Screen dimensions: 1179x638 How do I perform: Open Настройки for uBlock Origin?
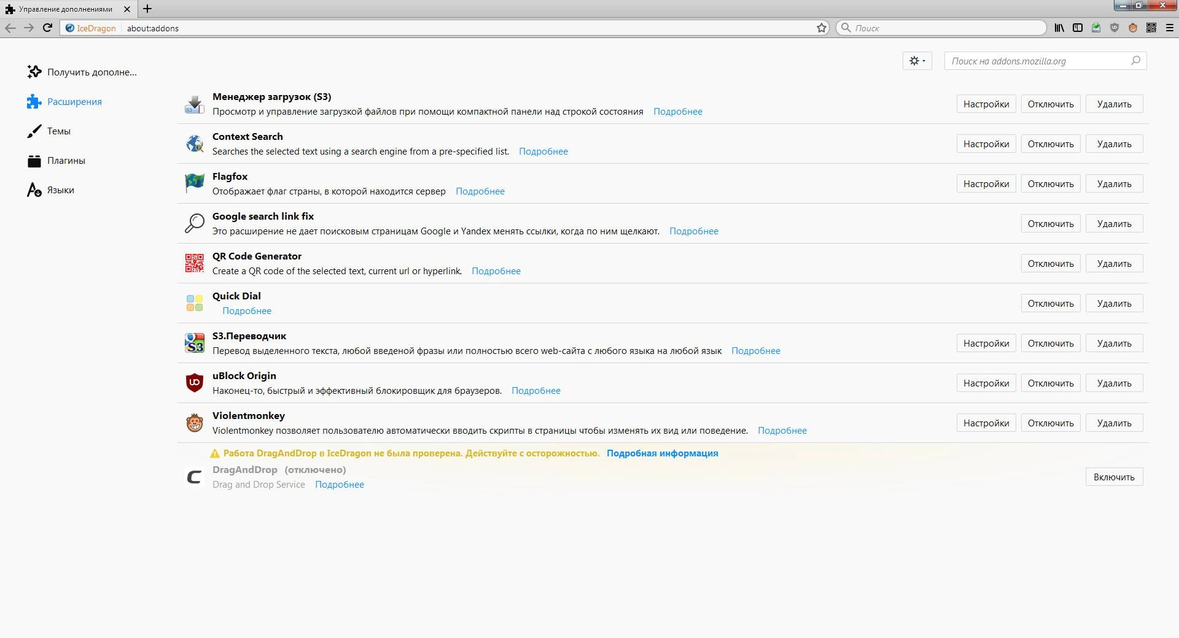(x=986, y=383)
